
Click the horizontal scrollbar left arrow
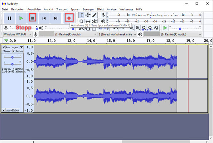coord(33,142)
